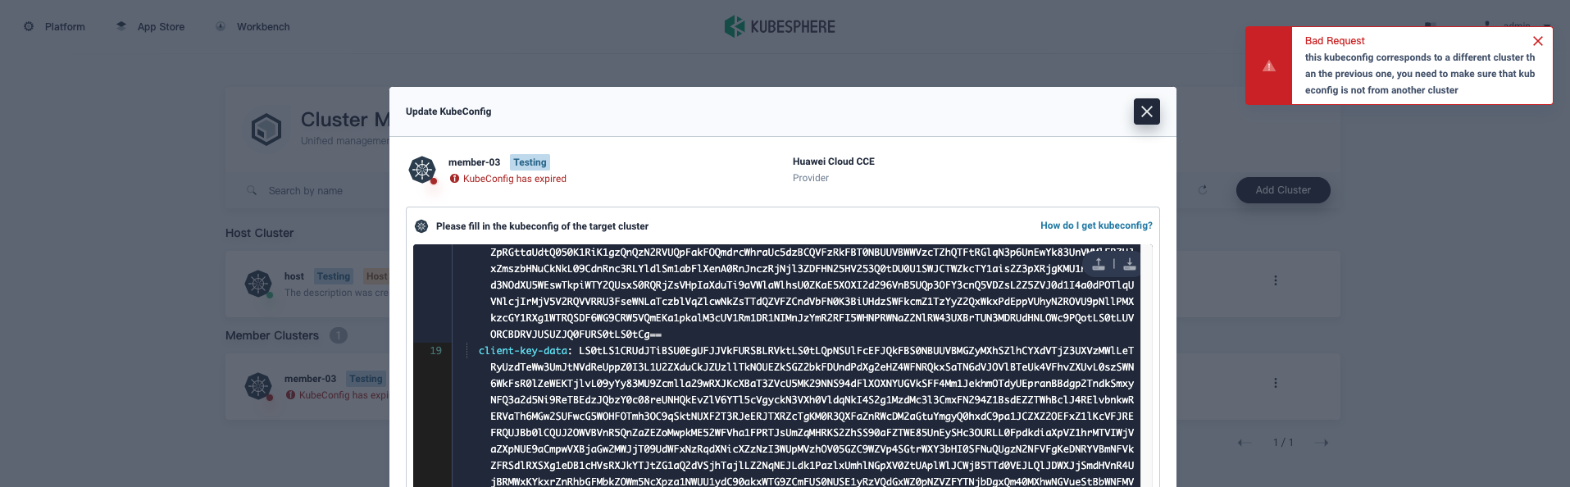Click the Platform gear icon

pyautogui.click(x=29, y=26)
